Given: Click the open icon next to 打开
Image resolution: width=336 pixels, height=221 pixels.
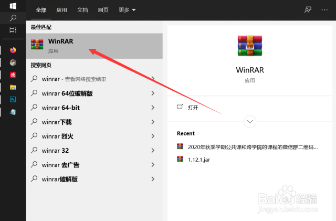Looking at the screenshot, I should (x=180, y=107).
